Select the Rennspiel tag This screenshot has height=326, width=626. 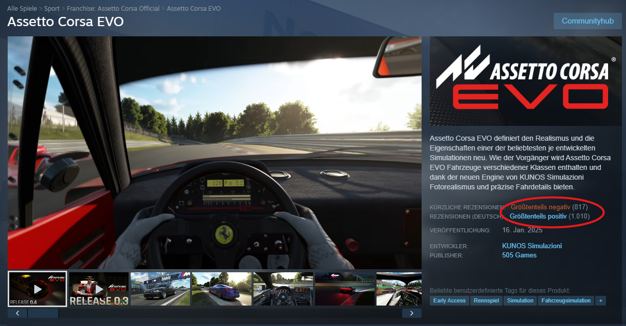click(486, 300)
